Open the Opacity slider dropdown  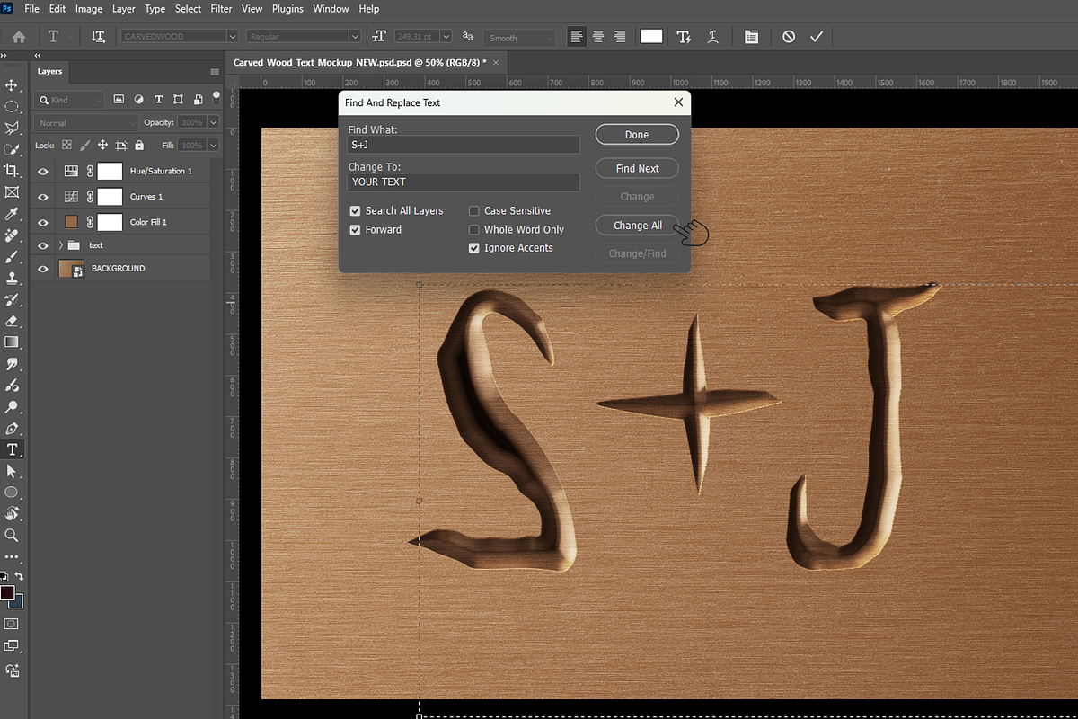point(213,122)
